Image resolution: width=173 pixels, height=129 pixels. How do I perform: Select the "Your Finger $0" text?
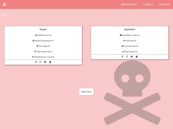[x=44, y=46]
